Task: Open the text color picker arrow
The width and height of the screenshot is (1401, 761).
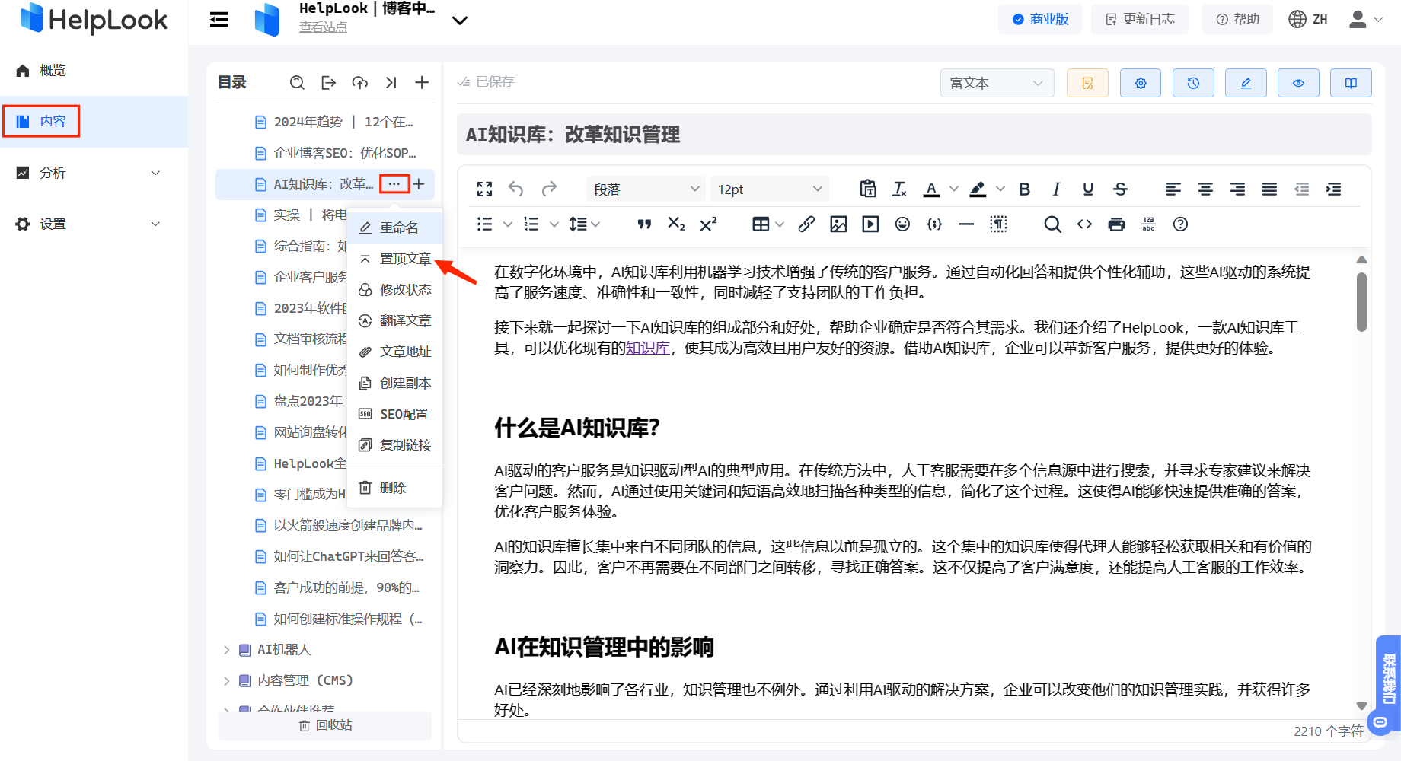Action: click(953, 189)
